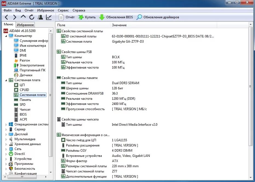The width and height of the screenshot is (255, 182).
Task: Collapse the Системная плата parent node
Action: coord(6,80)
